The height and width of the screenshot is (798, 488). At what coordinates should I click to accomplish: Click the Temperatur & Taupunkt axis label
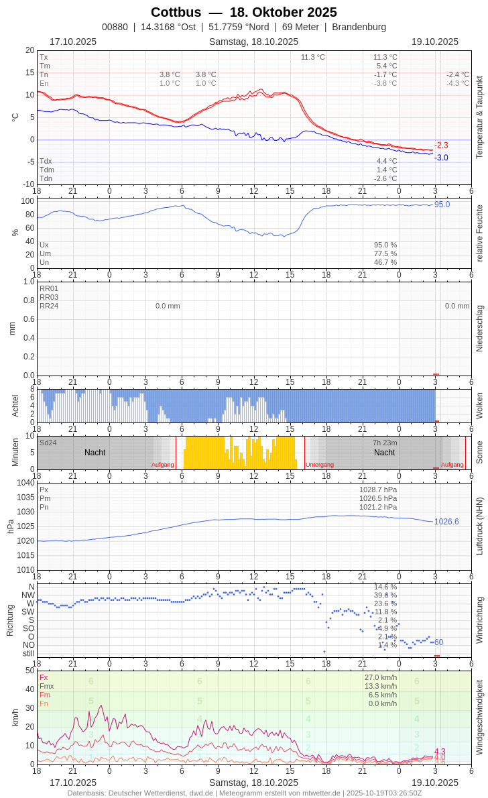(479, 117)
